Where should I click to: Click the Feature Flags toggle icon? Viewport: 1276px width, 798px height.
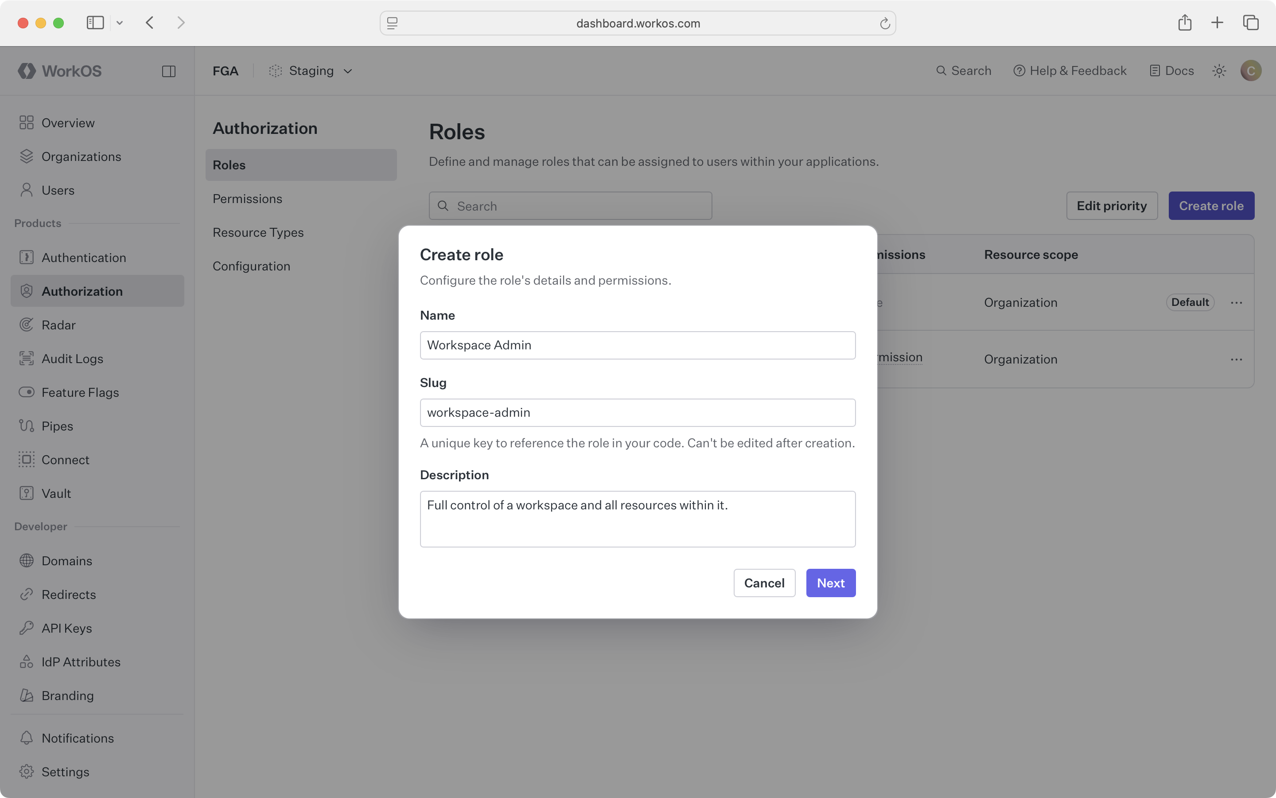click(x=27, y=392)
